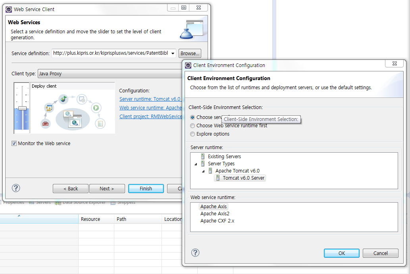Click the Existing Servers tree icon
Image resolution: width=410 pixels, height=274 pixels.
[203, 156]
